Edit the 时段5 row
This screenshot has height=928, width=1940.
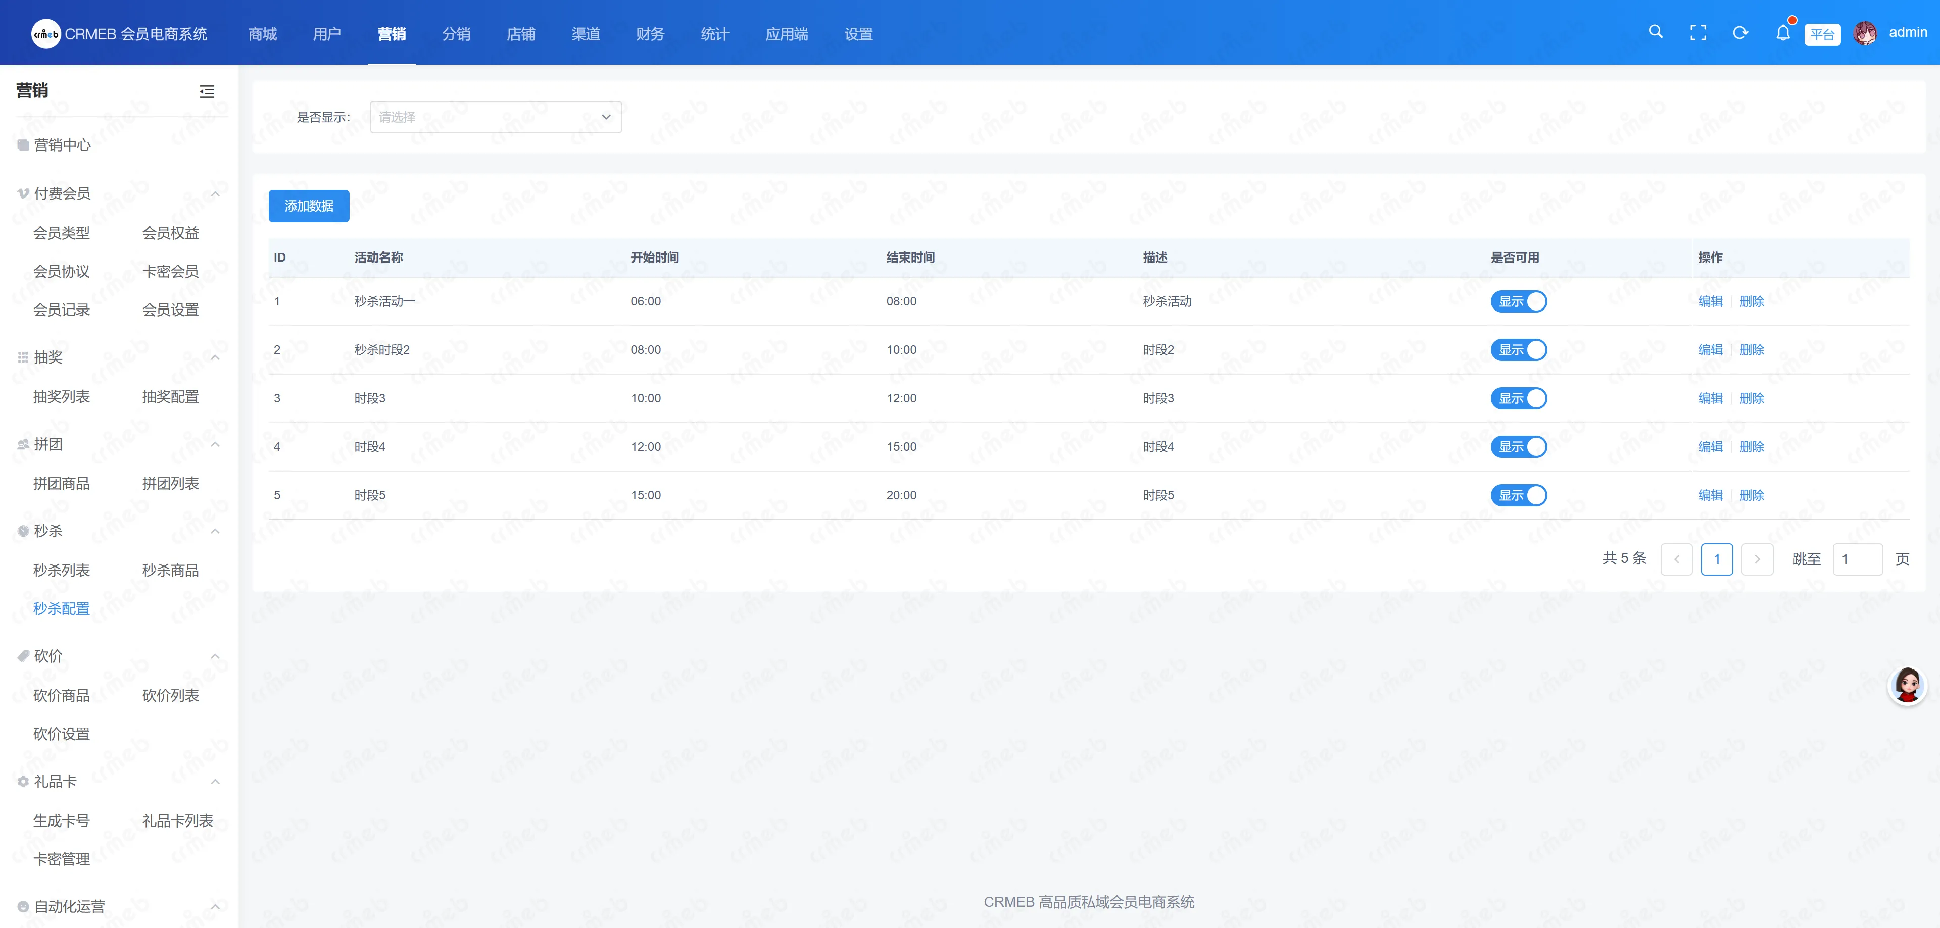pos(1710,495)
